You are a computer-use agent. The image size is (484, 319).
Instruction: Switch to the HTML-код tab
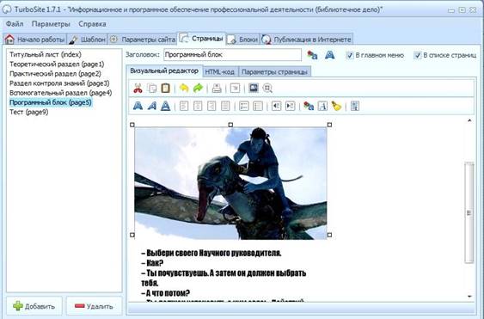point(220,72)
